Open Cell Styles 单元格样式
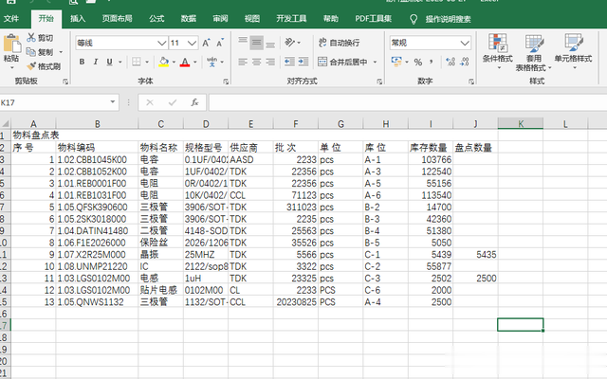Screen dimensions: 607x379 tap(573, 52)
